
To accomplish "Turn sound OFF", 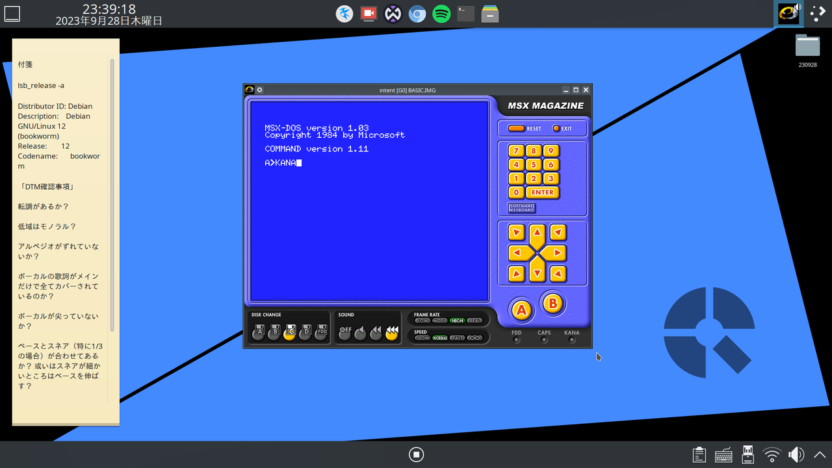I will (x=345, y=333).
